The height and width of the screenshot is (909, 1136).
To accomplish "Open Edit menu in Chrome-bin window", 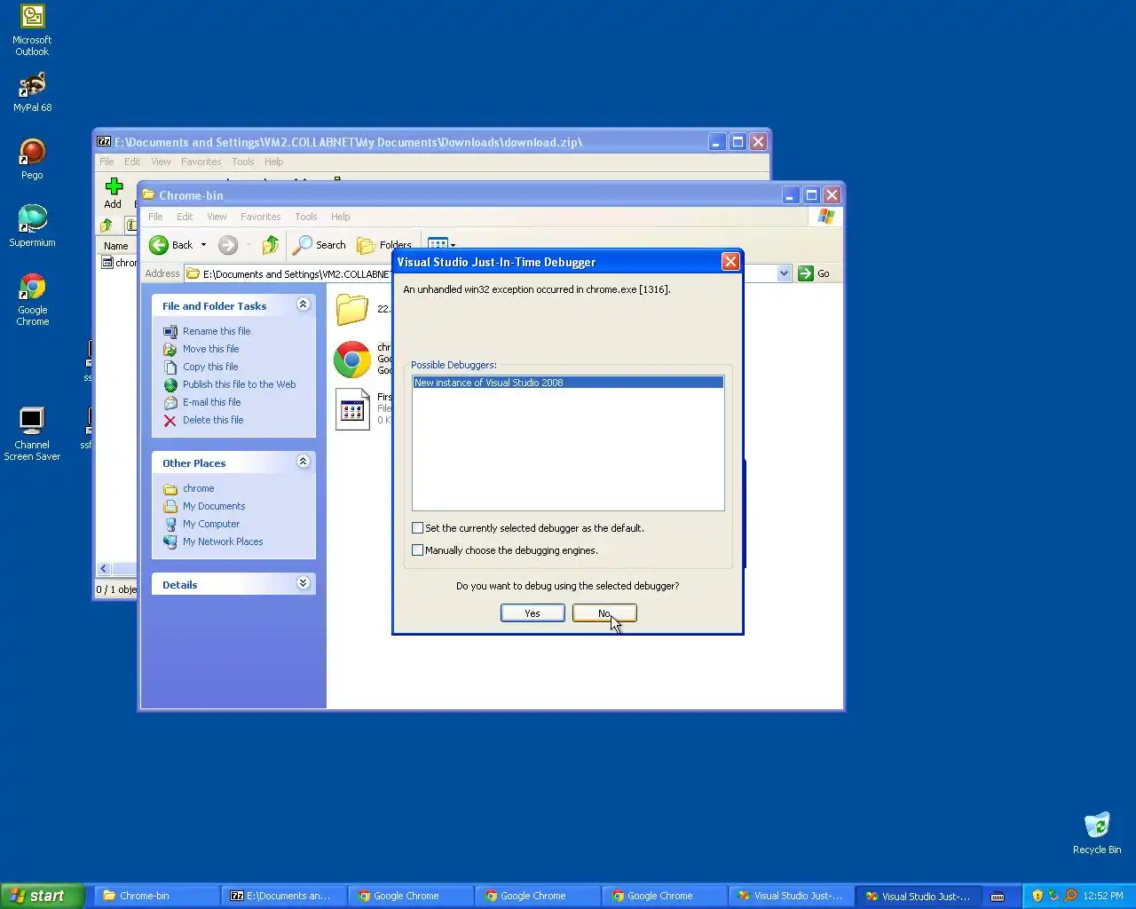I will [185, 217].
